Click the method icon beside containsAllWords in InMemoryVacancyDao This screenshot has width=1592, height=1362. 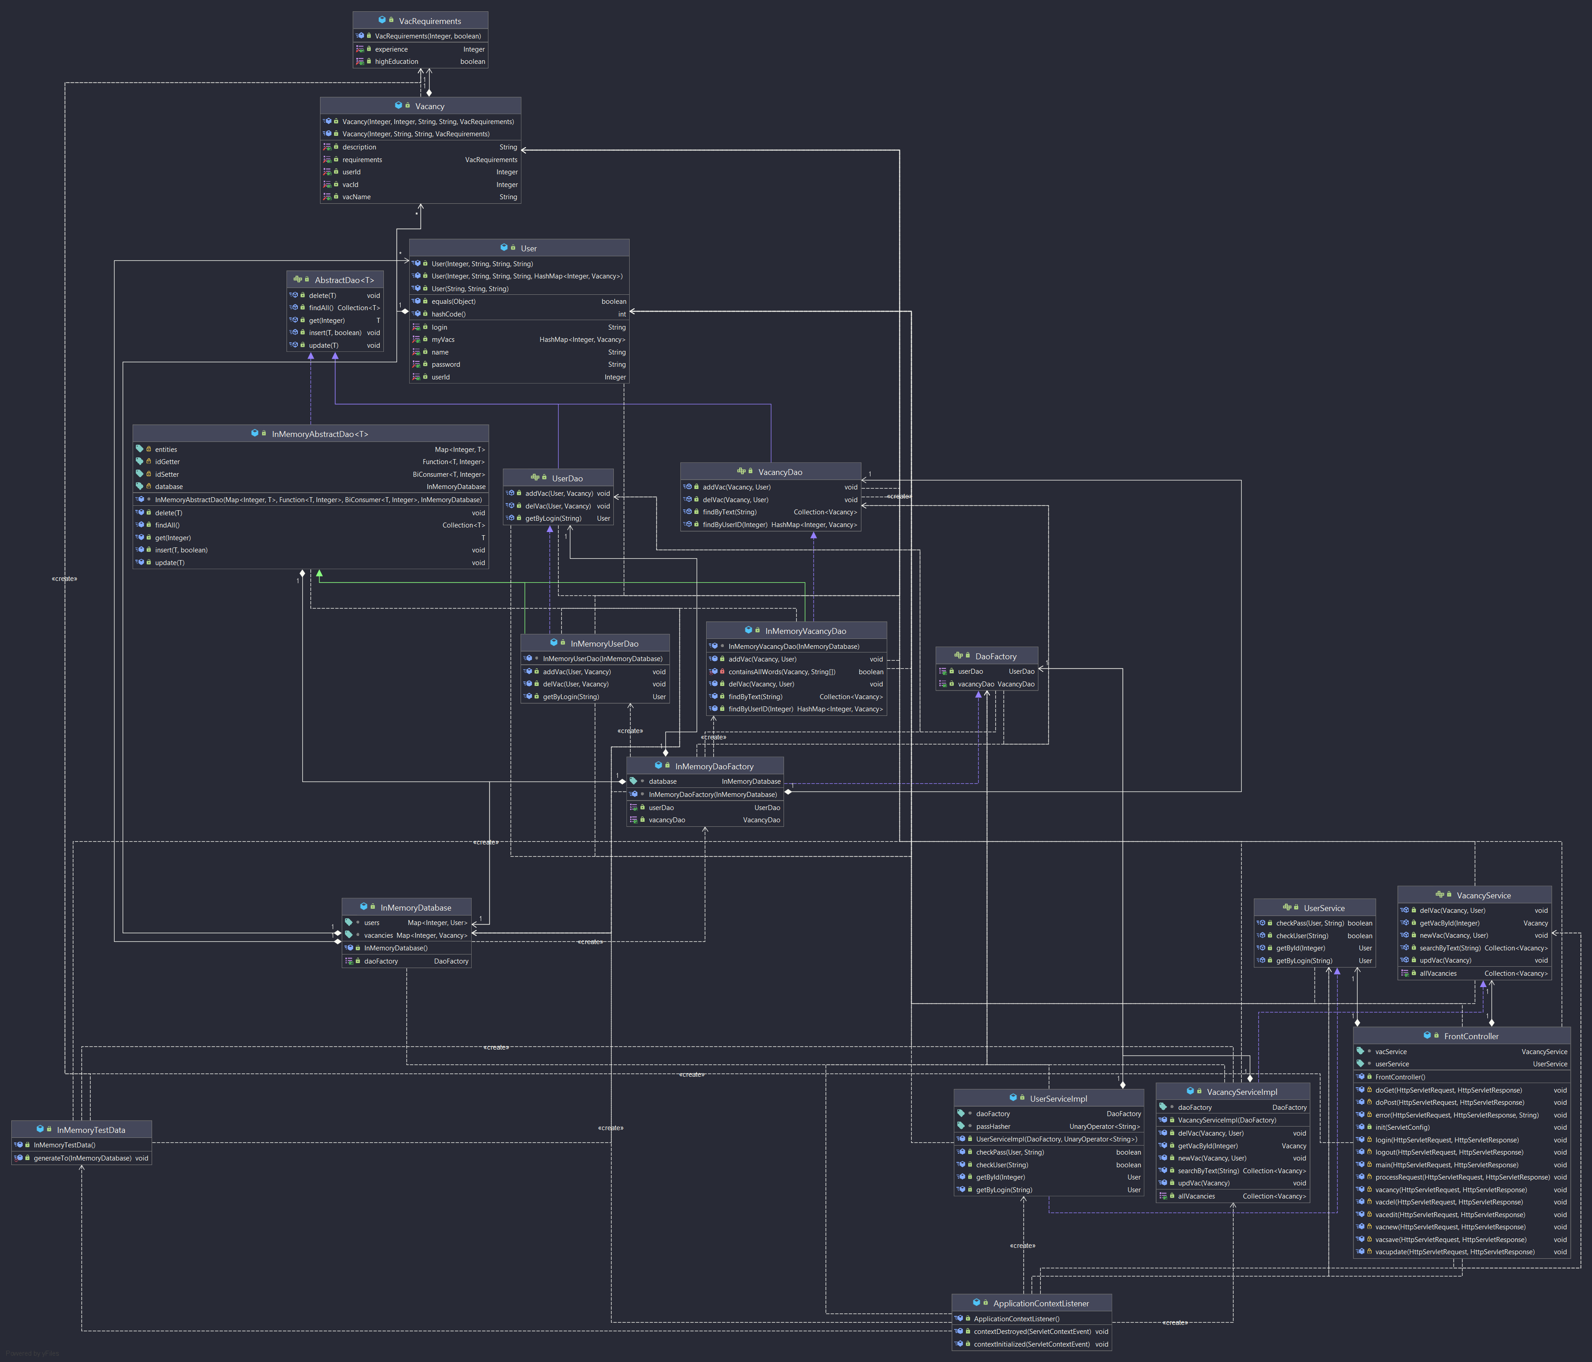(714, 671)
